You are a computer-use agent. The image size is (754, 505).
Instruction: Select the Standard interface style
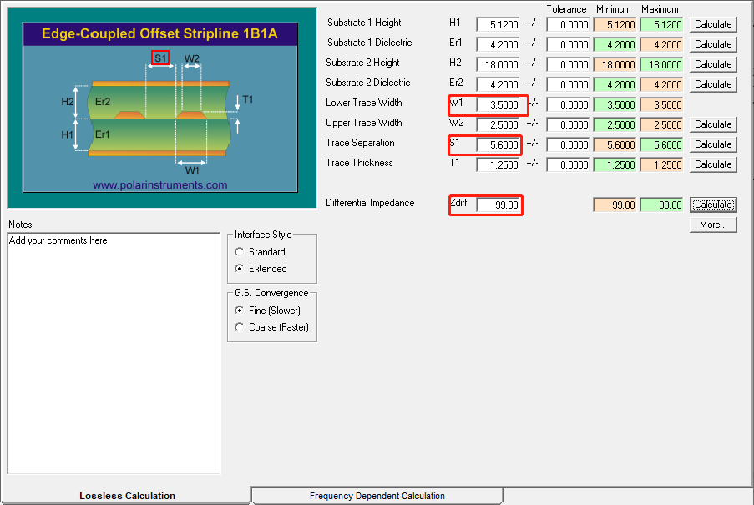click(240, 252)
